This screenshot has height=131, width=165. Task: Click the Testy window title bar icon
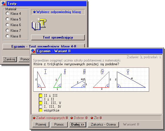click(x=4, y=4)
